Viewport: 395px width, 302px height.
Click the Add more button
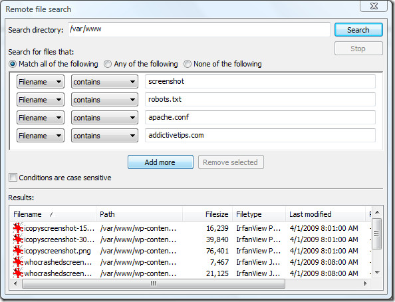[x=160, y=162]
